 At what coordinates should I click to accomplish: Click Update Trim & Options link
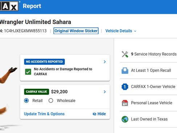(x=44, y=114)
